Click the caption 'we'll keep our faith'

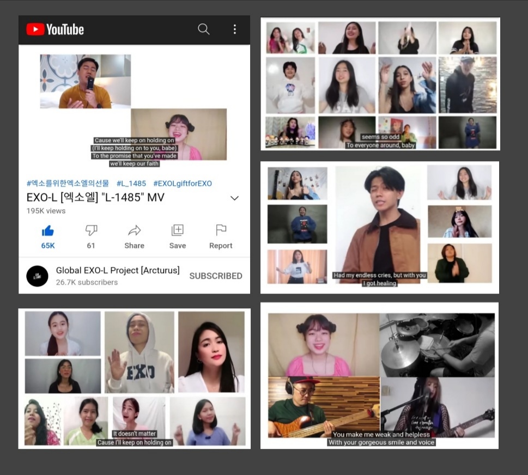coord(135,163)
